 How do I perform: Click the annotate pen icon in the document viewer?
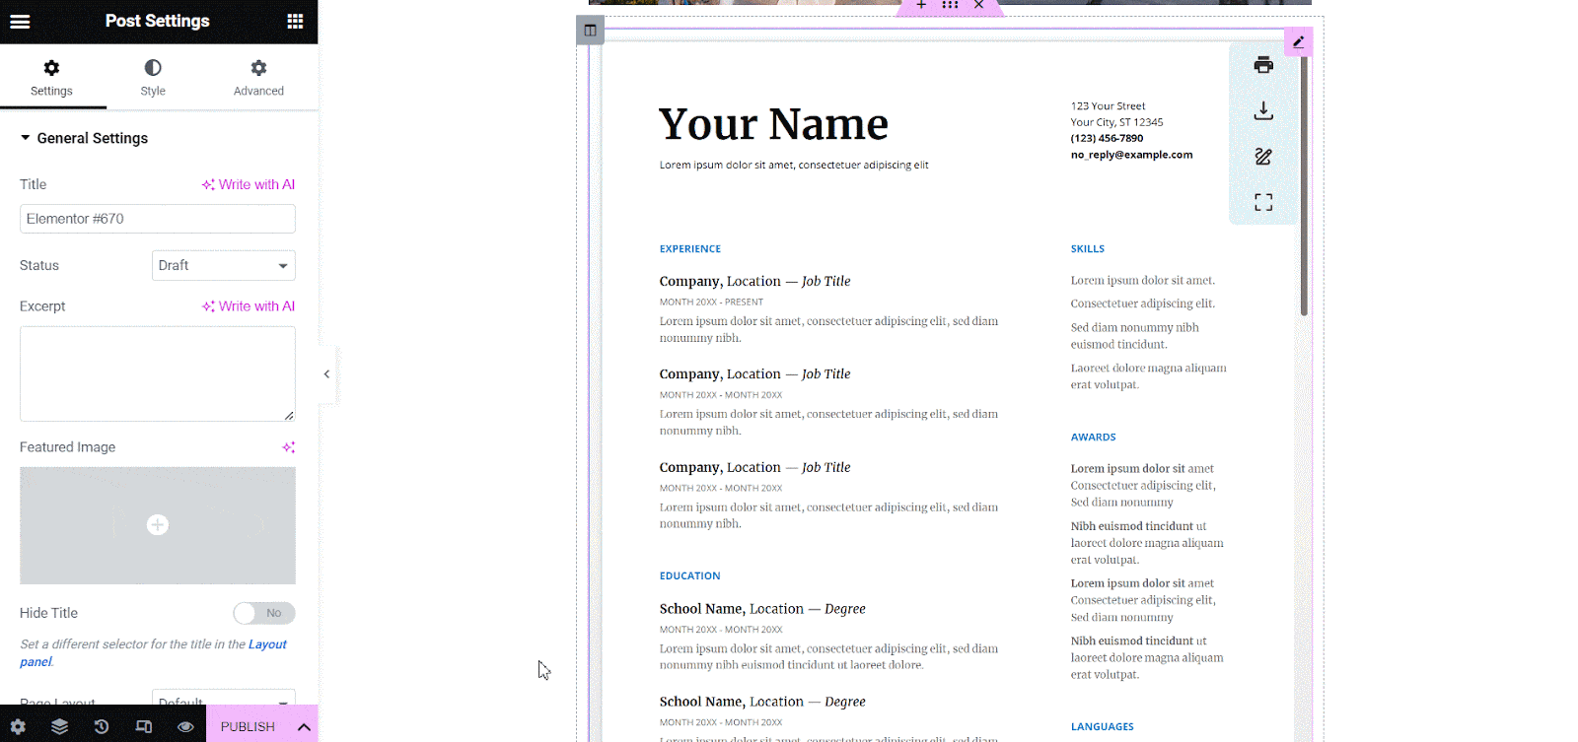click(1263, 157)
